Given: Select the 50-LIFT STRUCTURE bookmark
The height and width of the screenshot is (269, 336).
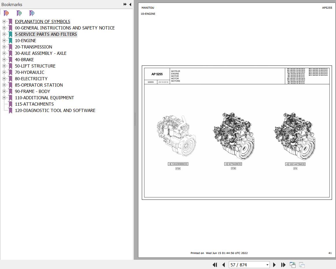Looking at the screenshot, I should point(35,66).
